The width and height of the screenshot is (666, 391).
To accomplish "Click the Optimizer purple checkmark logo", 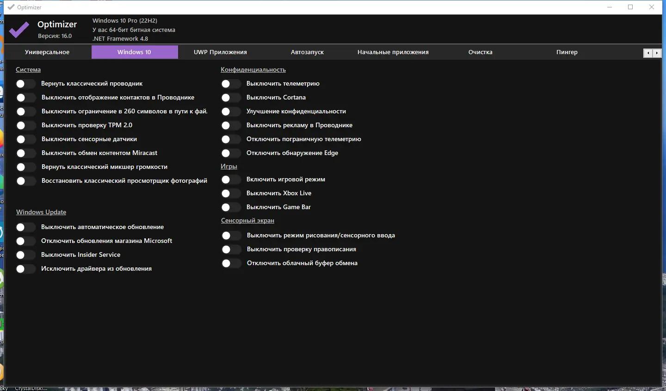I will point(19,30).
